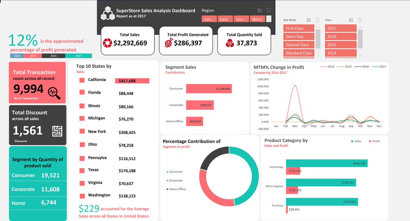Click the clear filter icon on the Region slicer

269,10
